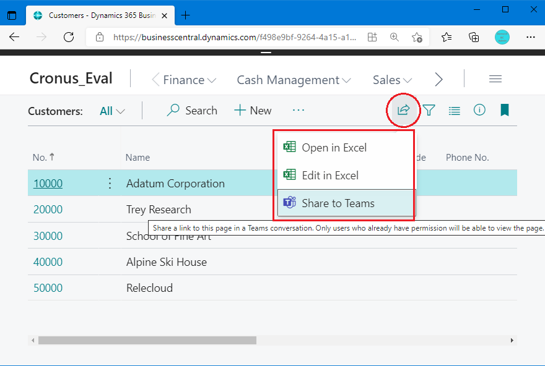Image resolution: width=545 pixels, height=366 pixels.
Task: Click the horizontal scrollbar thumb
Action: pos(147,340)
